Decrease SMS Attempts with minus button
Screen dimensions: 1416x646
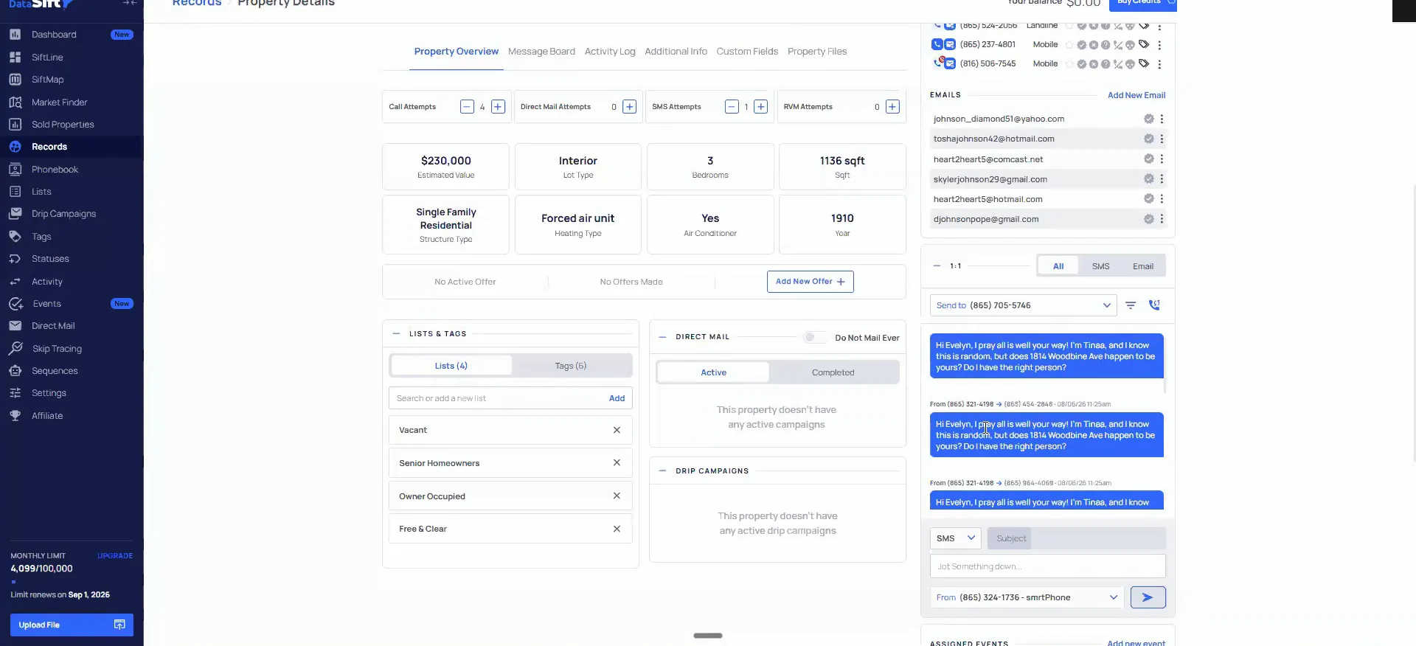732,107
